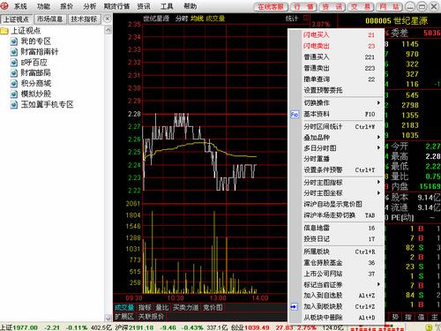Switch to the 技术指标 tab

click(85, 19)
